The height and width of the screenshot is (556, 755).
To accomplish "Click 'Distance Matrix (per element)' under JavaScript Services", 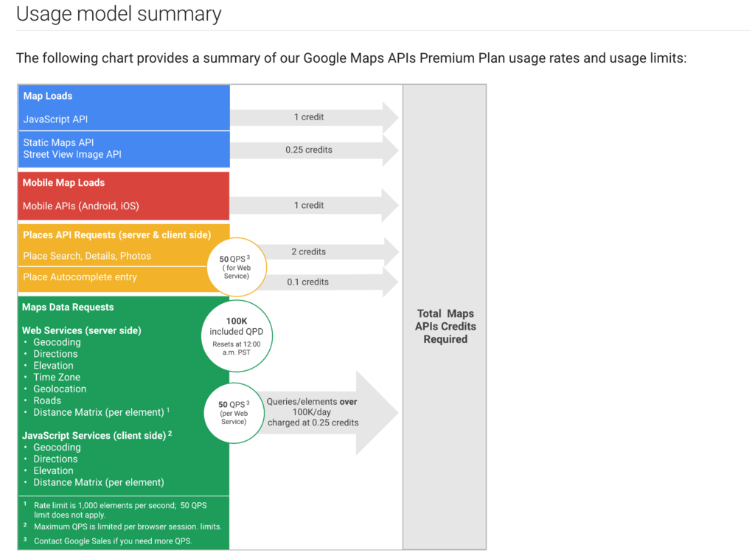I will (99, 482).
